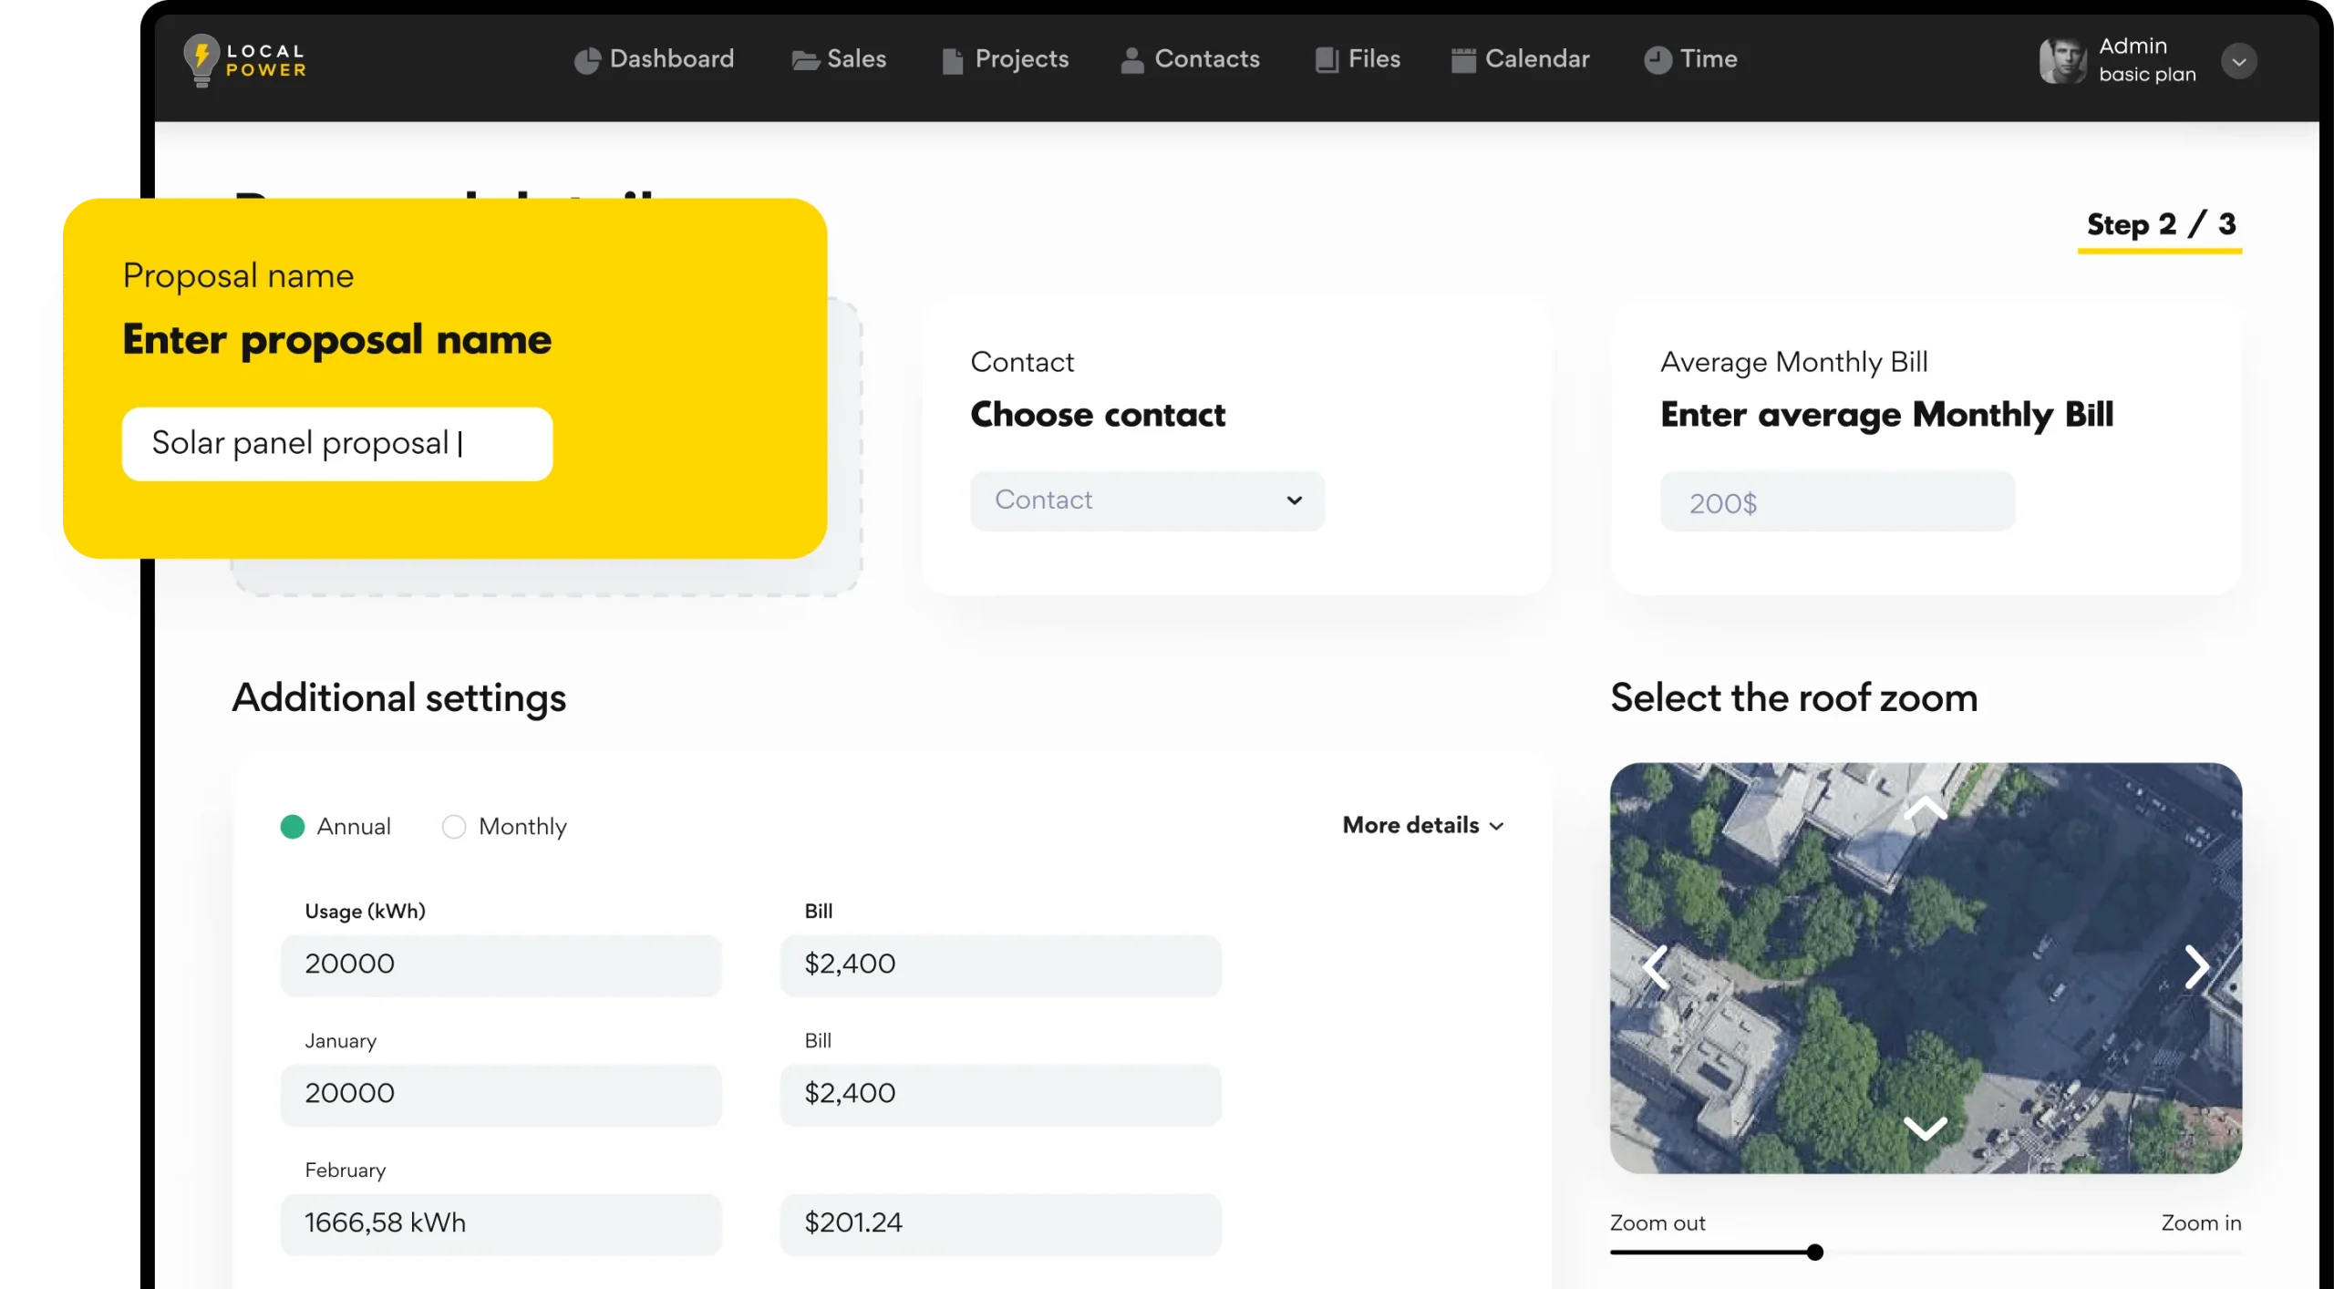Click the Local Power lightbulb logo
The height and width of the screenshot is (1289, 2334).
point(201,60)
